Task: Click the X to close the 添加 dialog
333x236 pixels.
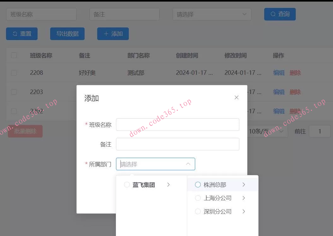Action: pyautogui.click(x=236, y=97)
